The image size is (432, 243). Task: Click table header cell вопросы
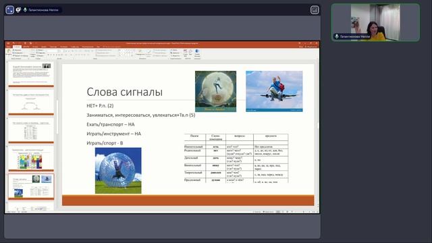[x=240, y=136]
